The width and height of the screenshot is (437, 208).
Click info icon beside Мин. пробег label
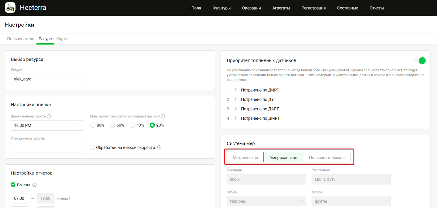(163, 116)
